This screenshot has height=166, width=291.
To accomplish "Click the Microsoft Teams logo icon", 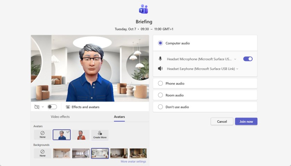I will 143,9.
